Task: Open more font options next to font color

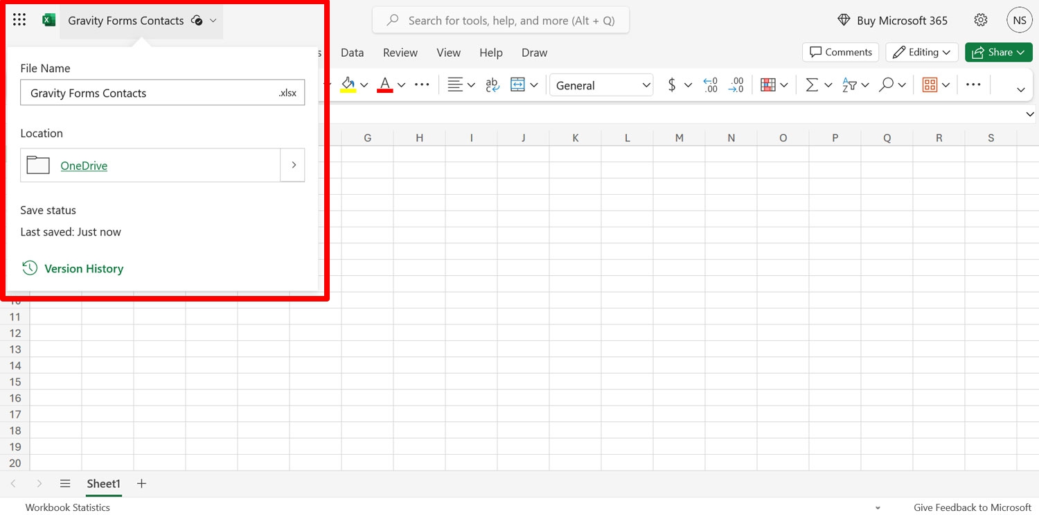Action: [422, 85]
